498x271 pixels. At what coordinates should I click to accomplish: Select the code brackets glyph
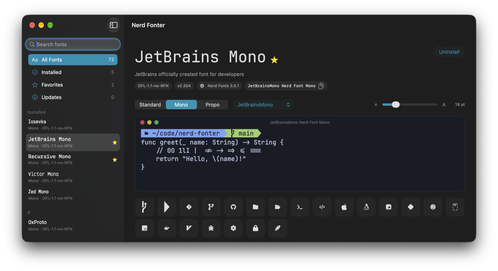[322, 207]
